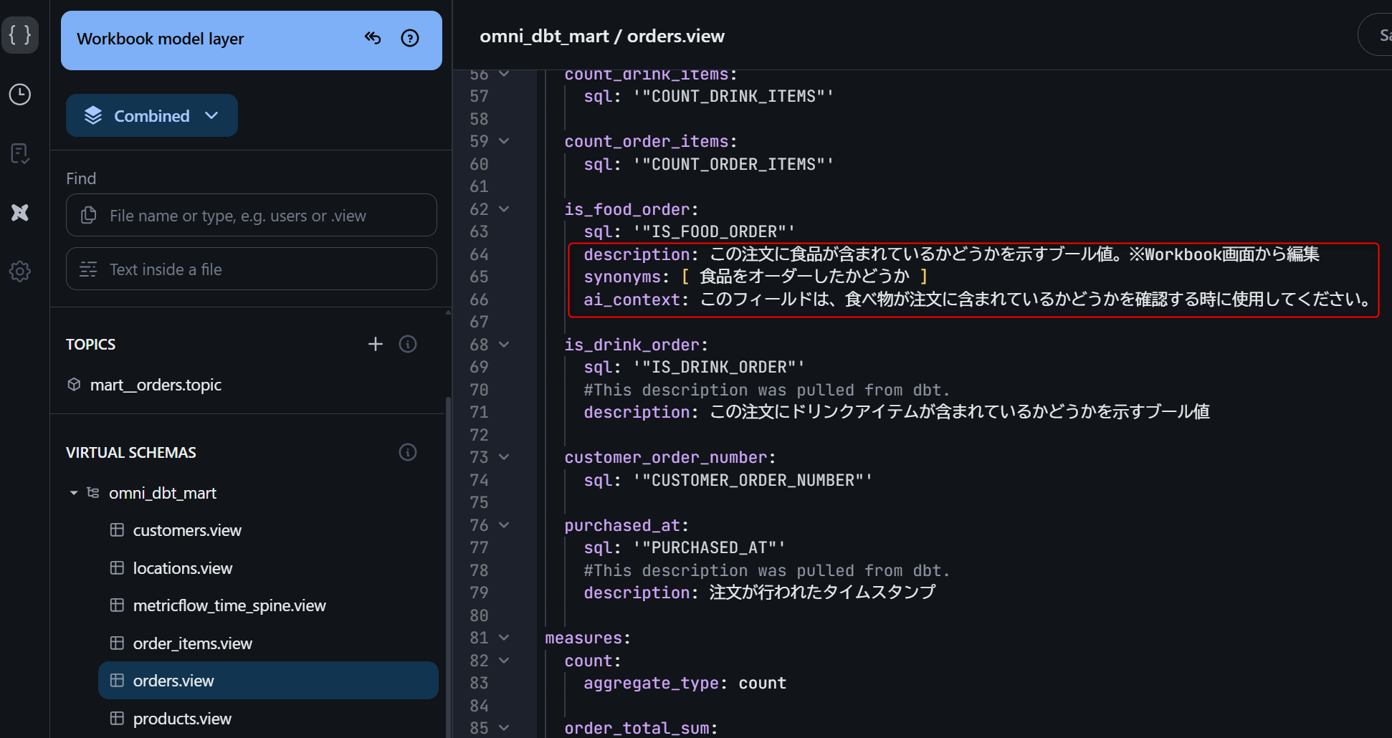1392x738 pixels.
Task: Open the history clock icon in sidebar
Action: pos(20,95)
